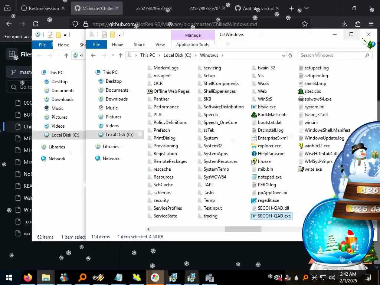The height and width of the screenshot is (285, 380).
Task: Select write.exe file icon
Action: [301, 169]
